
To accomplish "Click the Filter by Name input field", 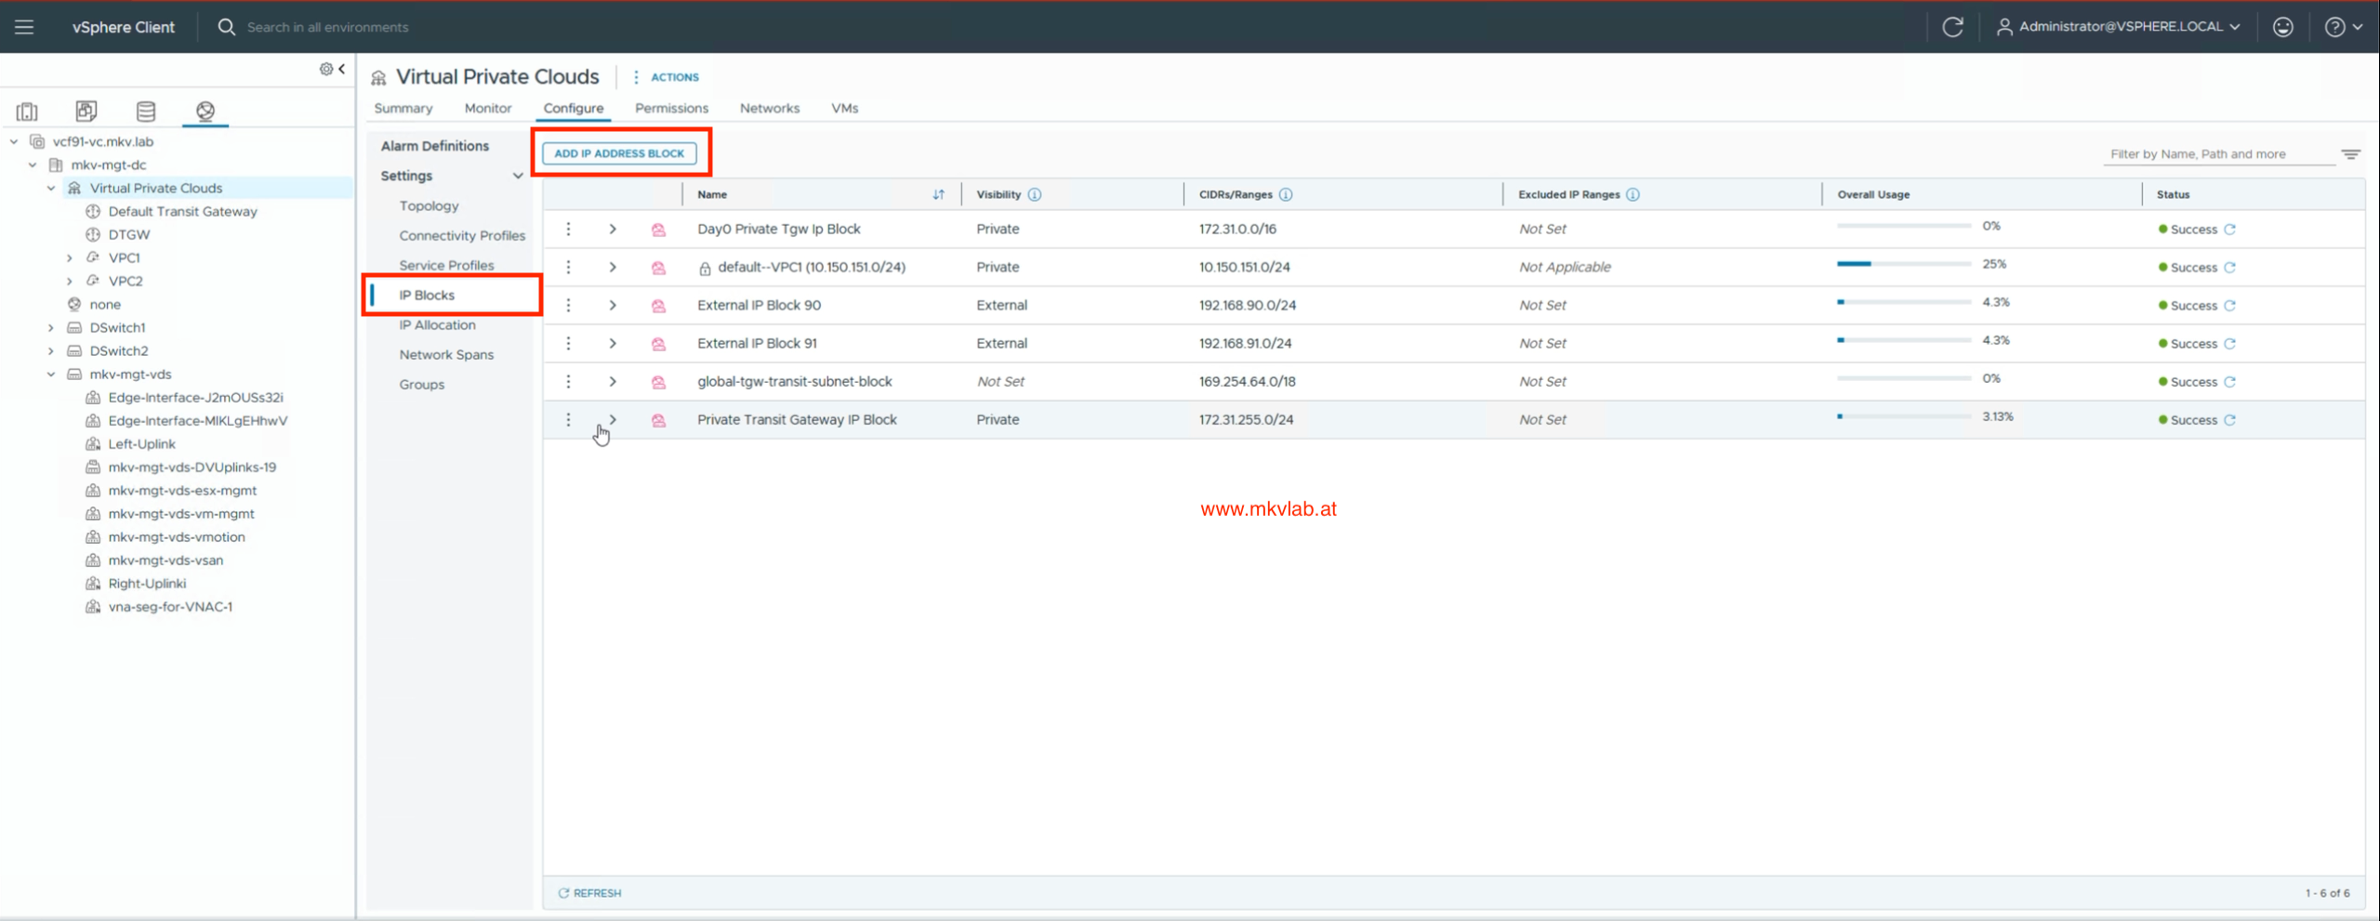I will [x=2218, y=154].
